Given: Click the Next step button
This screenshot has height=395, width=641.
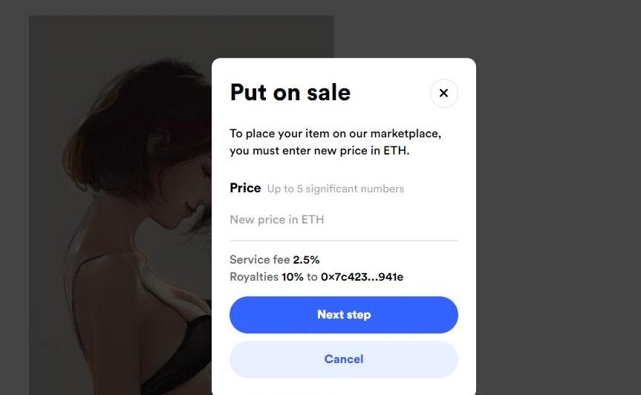Looking at the screenshot, I should [x=344, y=315].
